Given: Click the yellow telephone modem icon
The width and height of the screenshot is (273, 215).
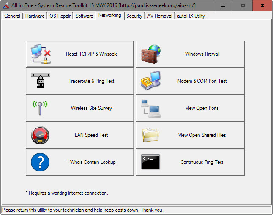Looking at the screenshot, I should (150, 81).
